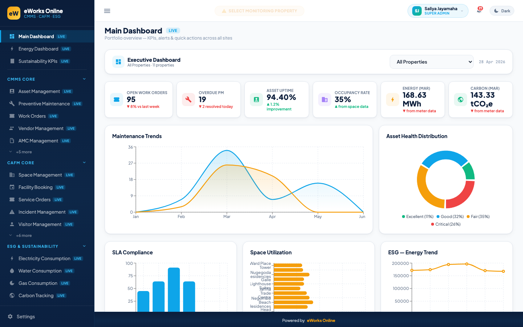
Task: Collapse the ESG & SUSTAINABILITY section
Action: coord(84,246)
